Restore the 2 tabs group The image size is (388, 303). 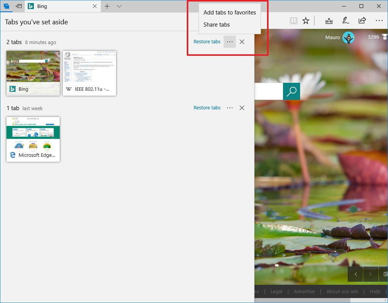click(207, 42)
